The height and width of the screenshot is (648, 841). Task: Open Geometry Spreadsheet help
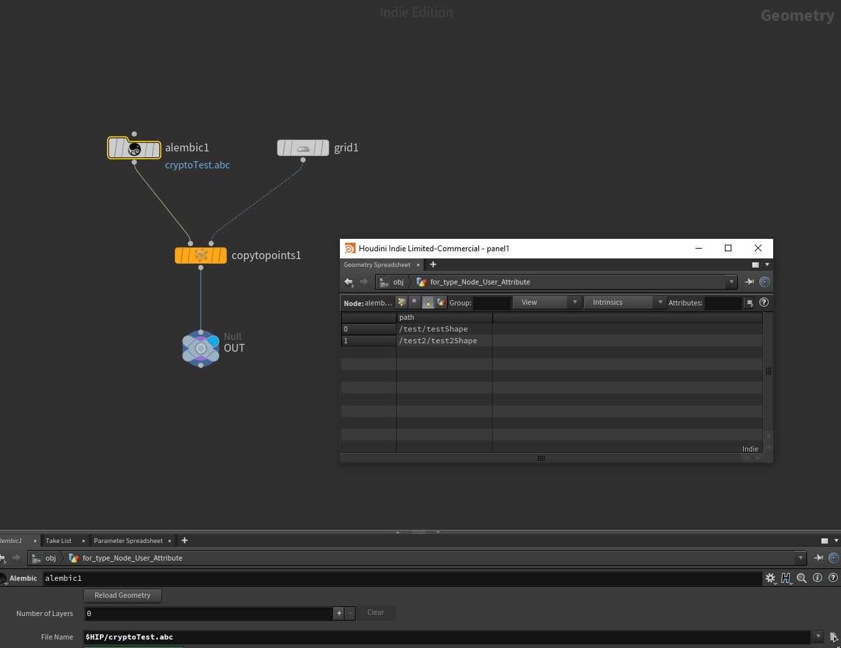tap(764, 302)
